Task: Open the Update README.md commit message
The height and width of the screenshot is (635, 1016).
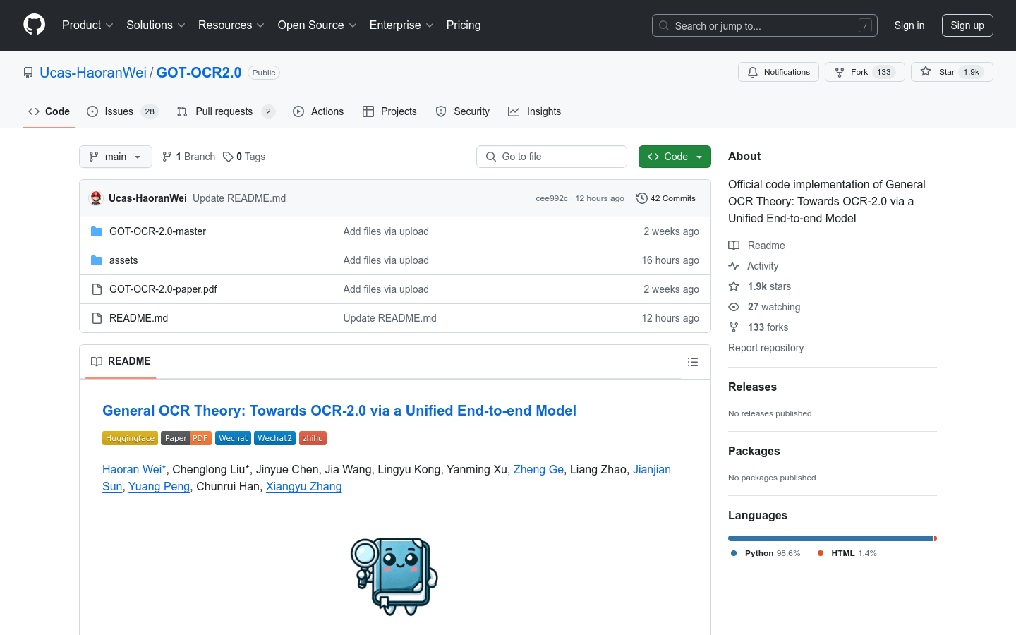Action: pyautogui.click(x=239, y=198)
